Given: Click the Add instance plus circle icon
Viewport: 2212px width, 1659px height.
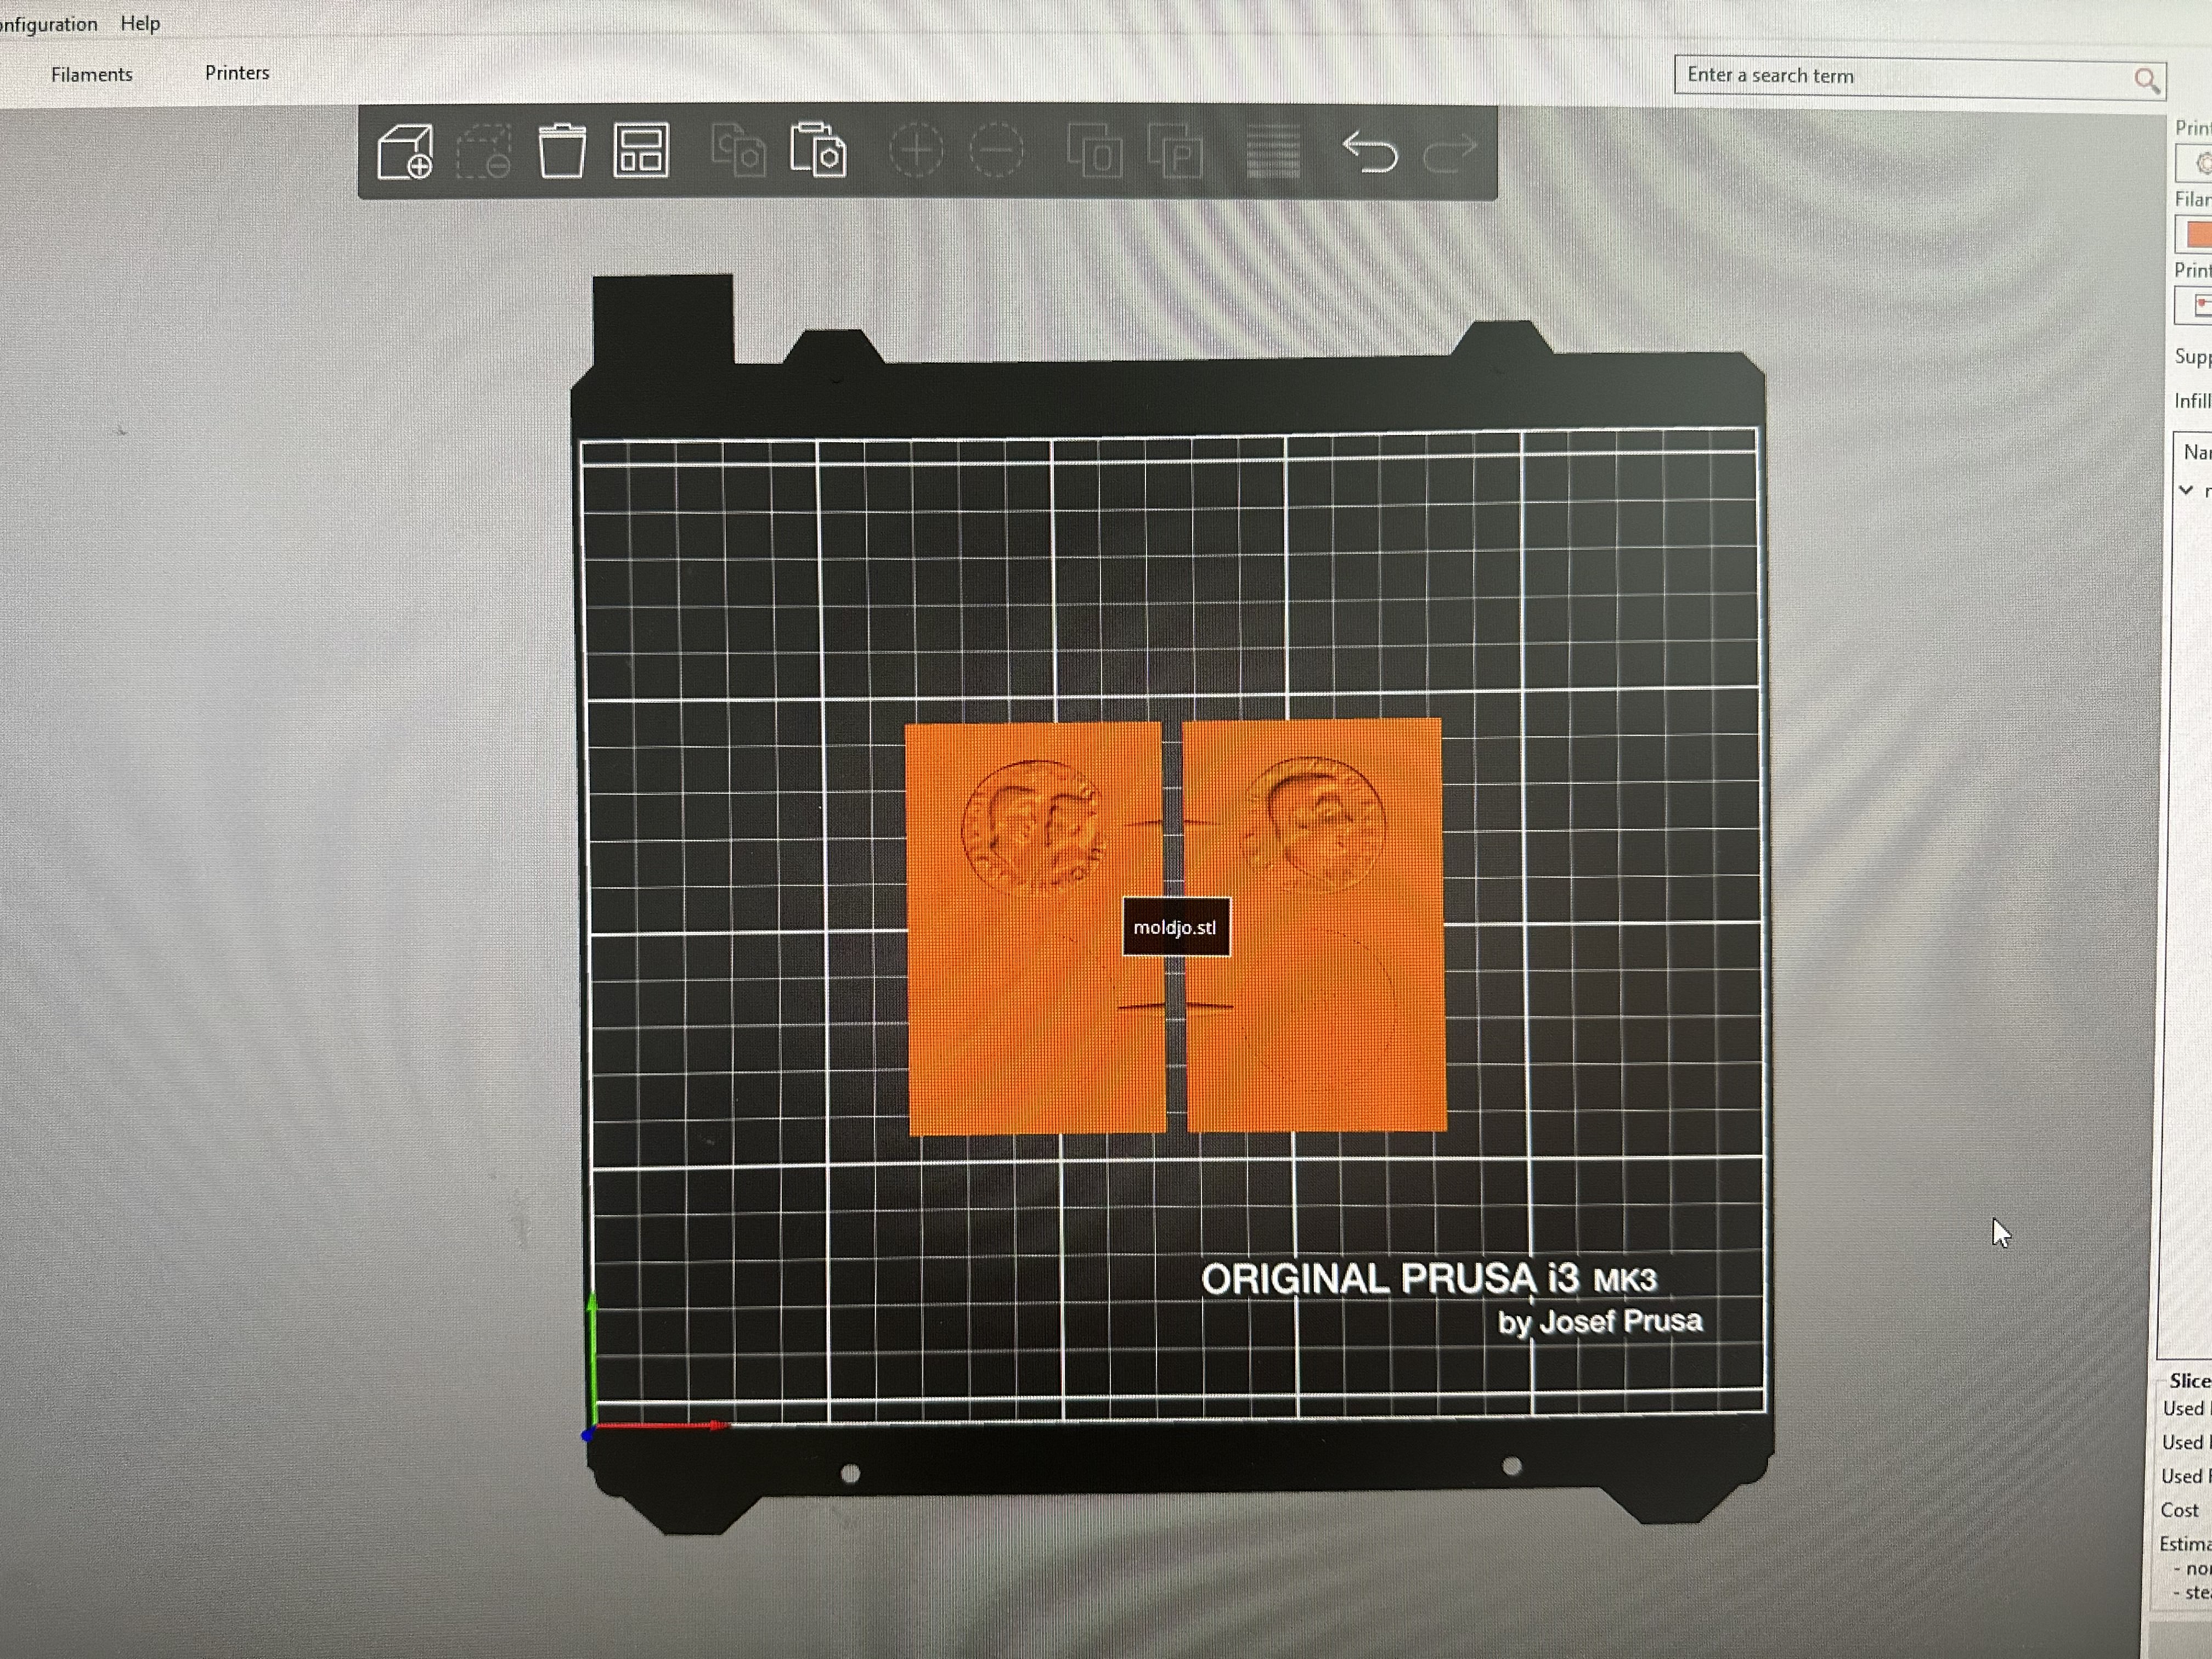Looking at the screenshot, I should [x=915, y=152].
